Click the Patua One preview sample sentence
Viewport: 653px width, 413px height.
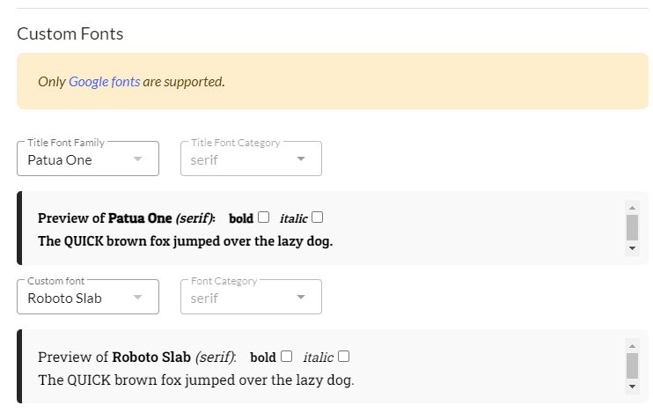point(186,241)
